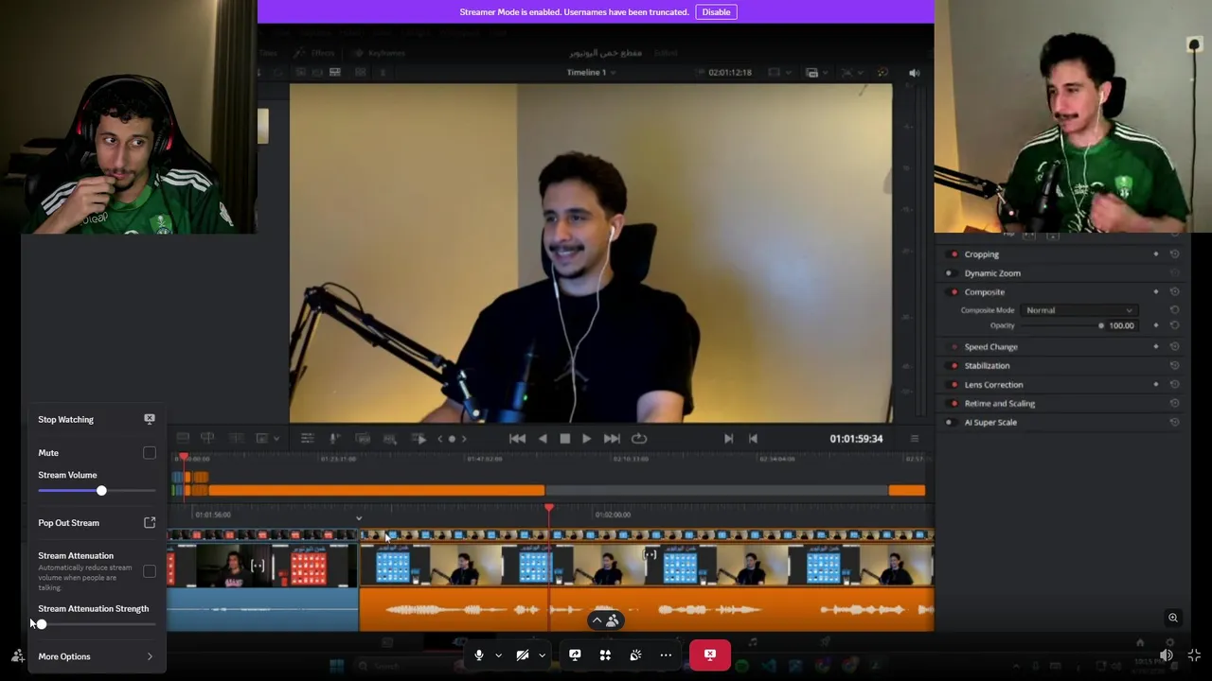Expand the Speed Change section label
The width and height of the screenshot is (1212, 681).
coord(990,347)
